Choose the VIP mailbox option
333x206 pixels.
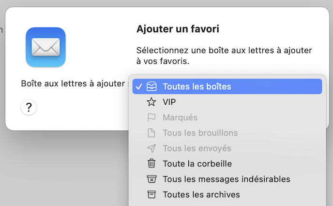[169, 102]
